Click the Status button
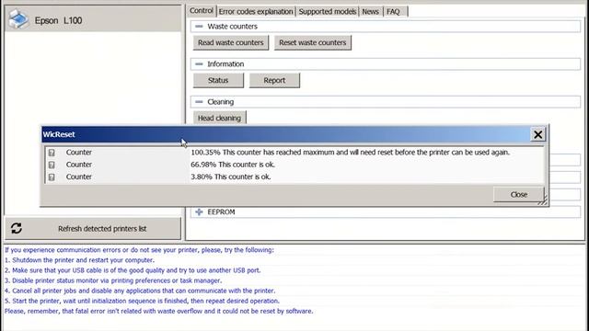Screen dimensions: 589x331 (x=218, y=80)
